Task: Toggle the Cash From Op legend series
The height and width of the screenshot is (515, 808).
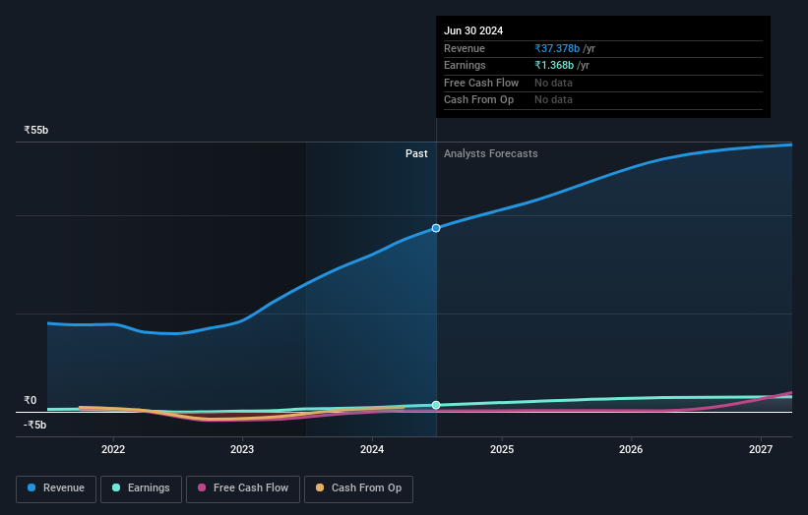Action: 358,488
